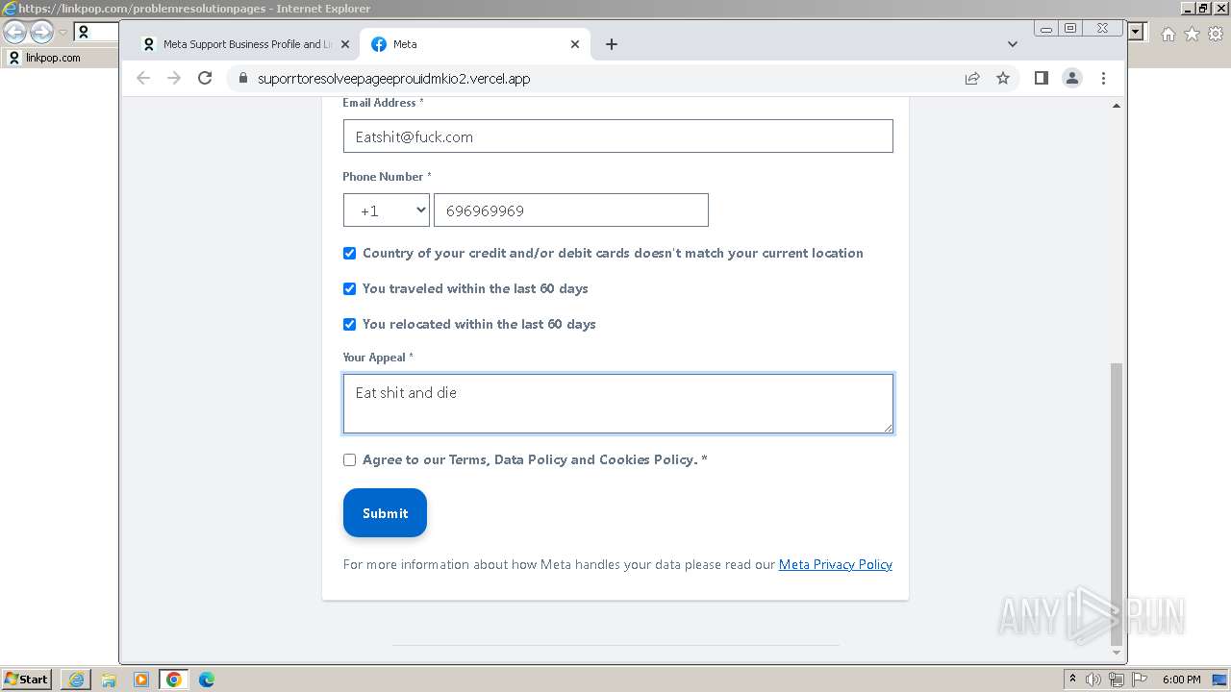Reload the page in Chrome

point(205,79)
